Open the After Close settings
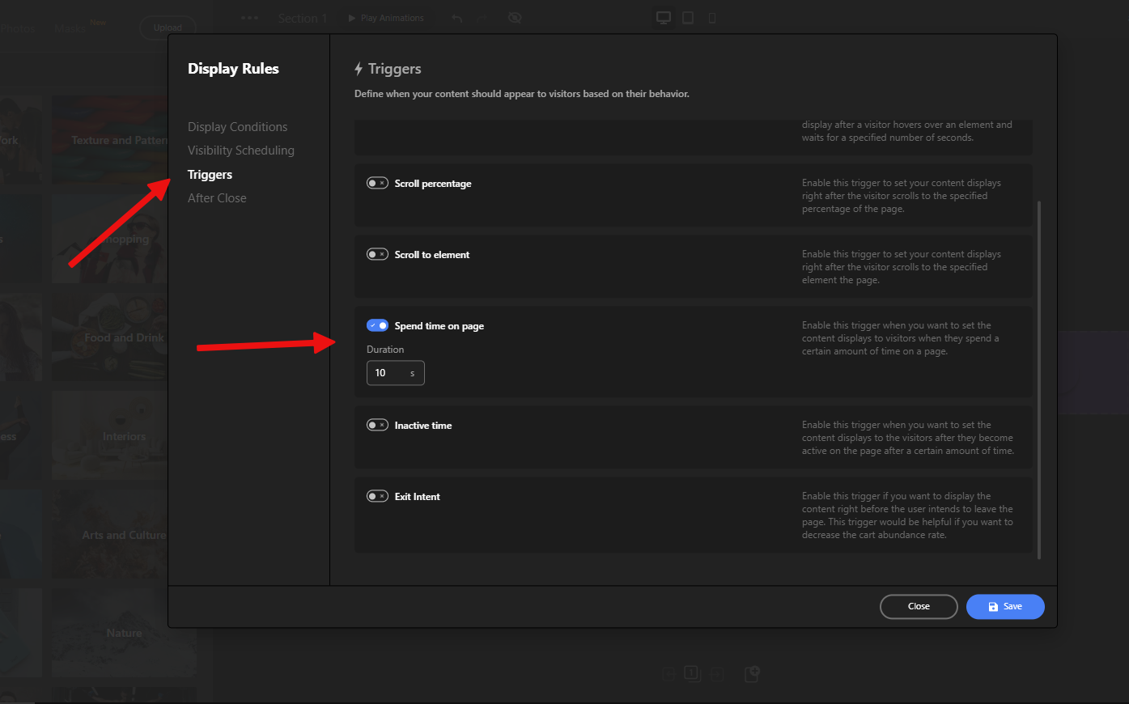This screenshot has height=704, width=1129. (x=217, y=198)
